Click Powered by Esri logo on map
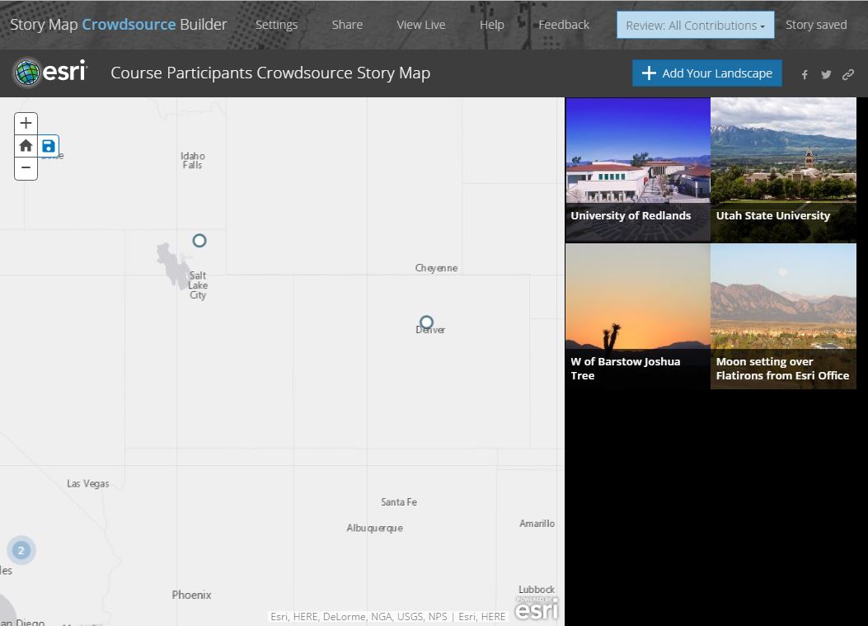This screenshot has height=626, width=868. point(537,609)
